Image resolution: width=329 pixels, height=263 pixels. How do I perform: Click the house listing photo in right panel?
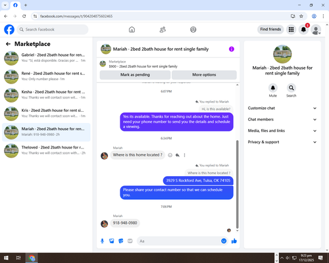tap(282, 54)
